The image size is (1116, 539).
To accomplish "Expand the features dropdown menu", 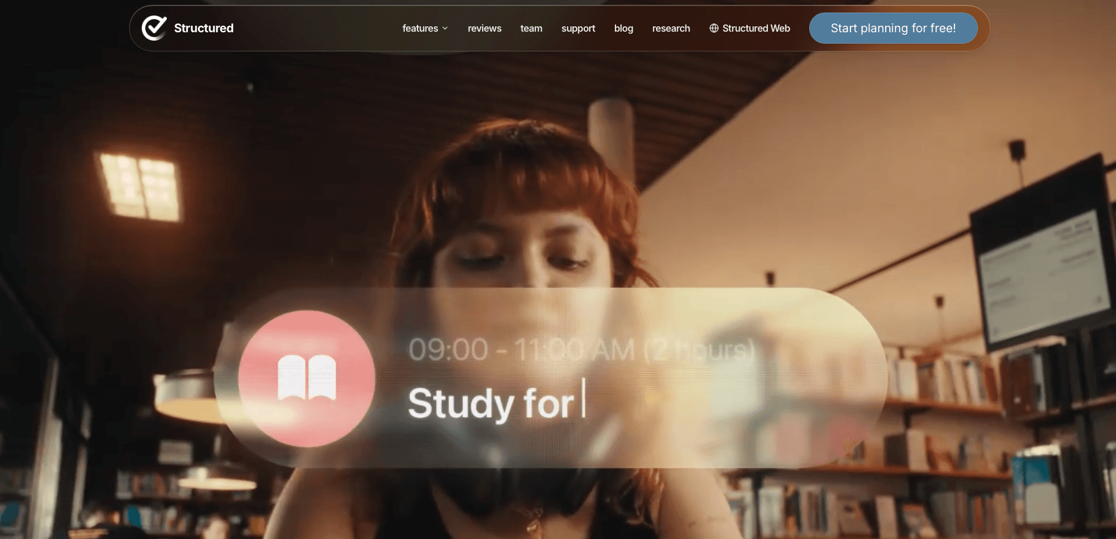I will click(x=425, y=28).
